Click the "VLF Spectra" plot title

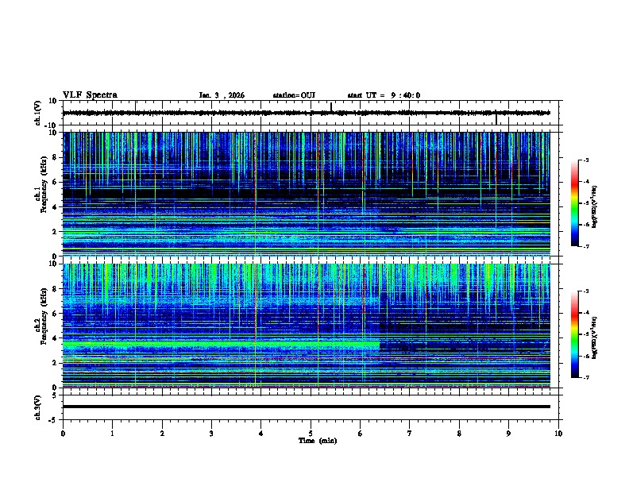tap(90, 95)
